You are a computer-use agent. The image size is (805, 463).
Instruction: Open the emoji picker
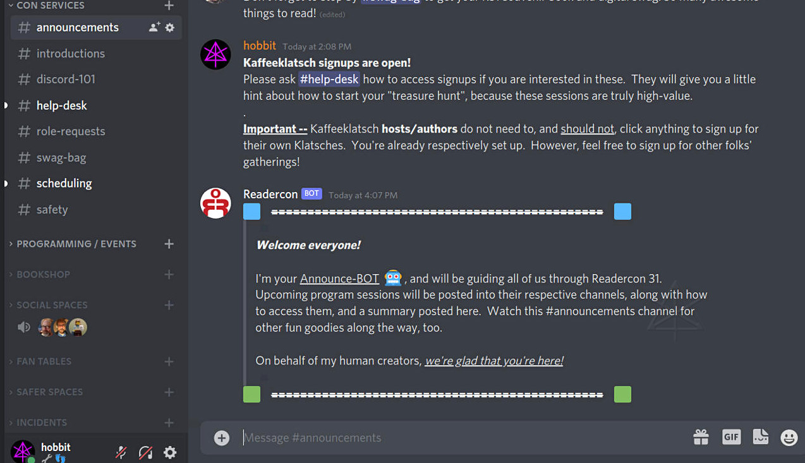click(x=789, y=437)
